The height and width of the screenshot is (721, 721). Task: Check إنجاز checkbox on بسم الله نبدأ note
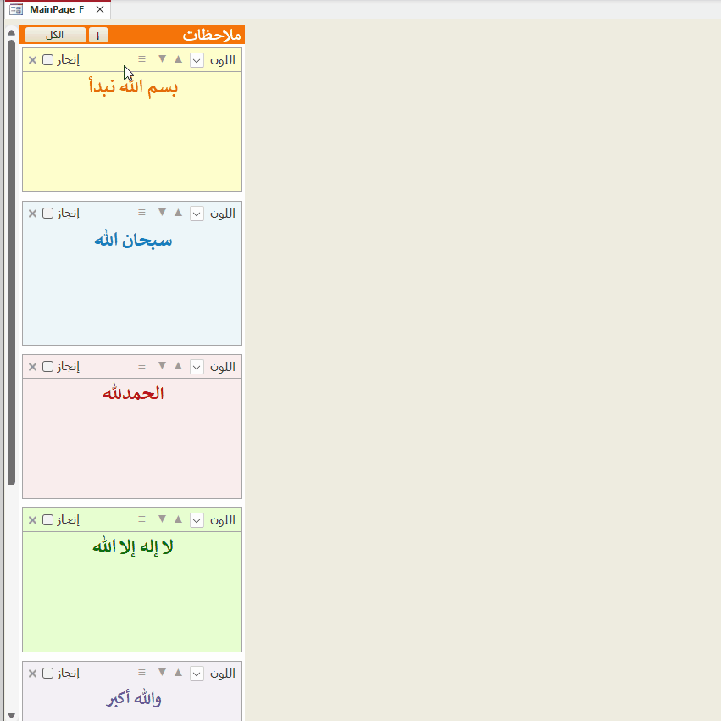(48, 60)
